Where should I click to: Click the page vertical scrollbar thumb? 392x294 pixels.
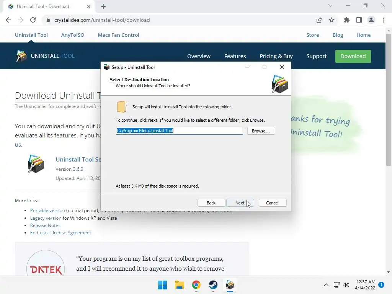[389, 100]
